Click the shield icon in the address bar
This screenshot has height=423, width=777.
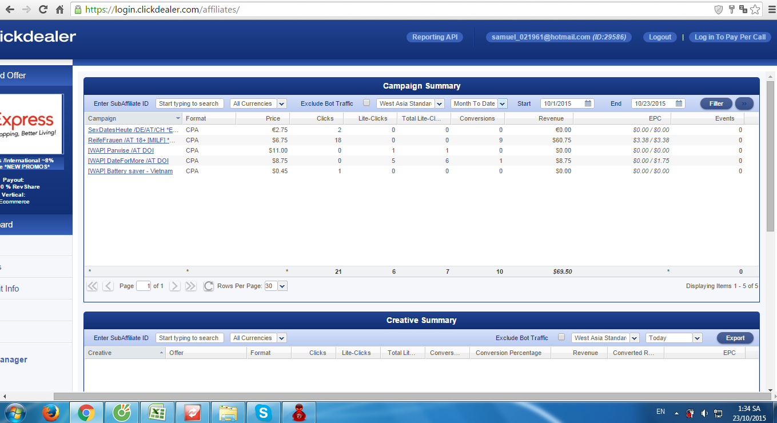click(x=719, y=10)
